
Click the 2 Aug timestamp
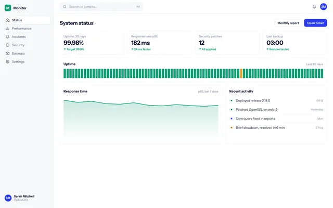319,127
